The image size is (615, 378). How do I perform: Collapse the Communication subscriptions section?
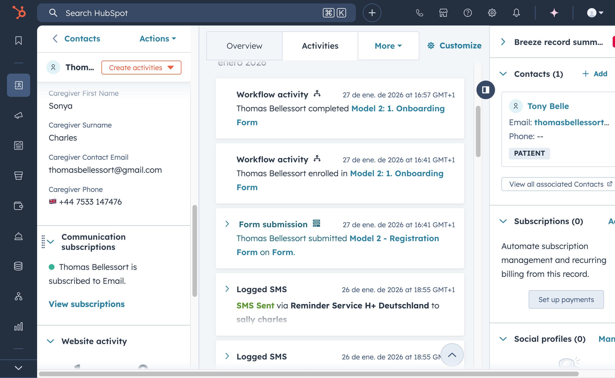(x=51, y=242)
